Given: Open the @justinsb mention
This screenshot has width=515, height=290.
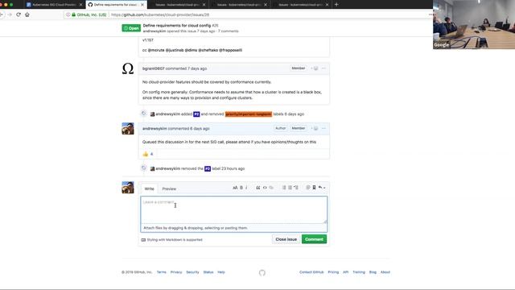Looking at the screenshot, I should 175,50.
